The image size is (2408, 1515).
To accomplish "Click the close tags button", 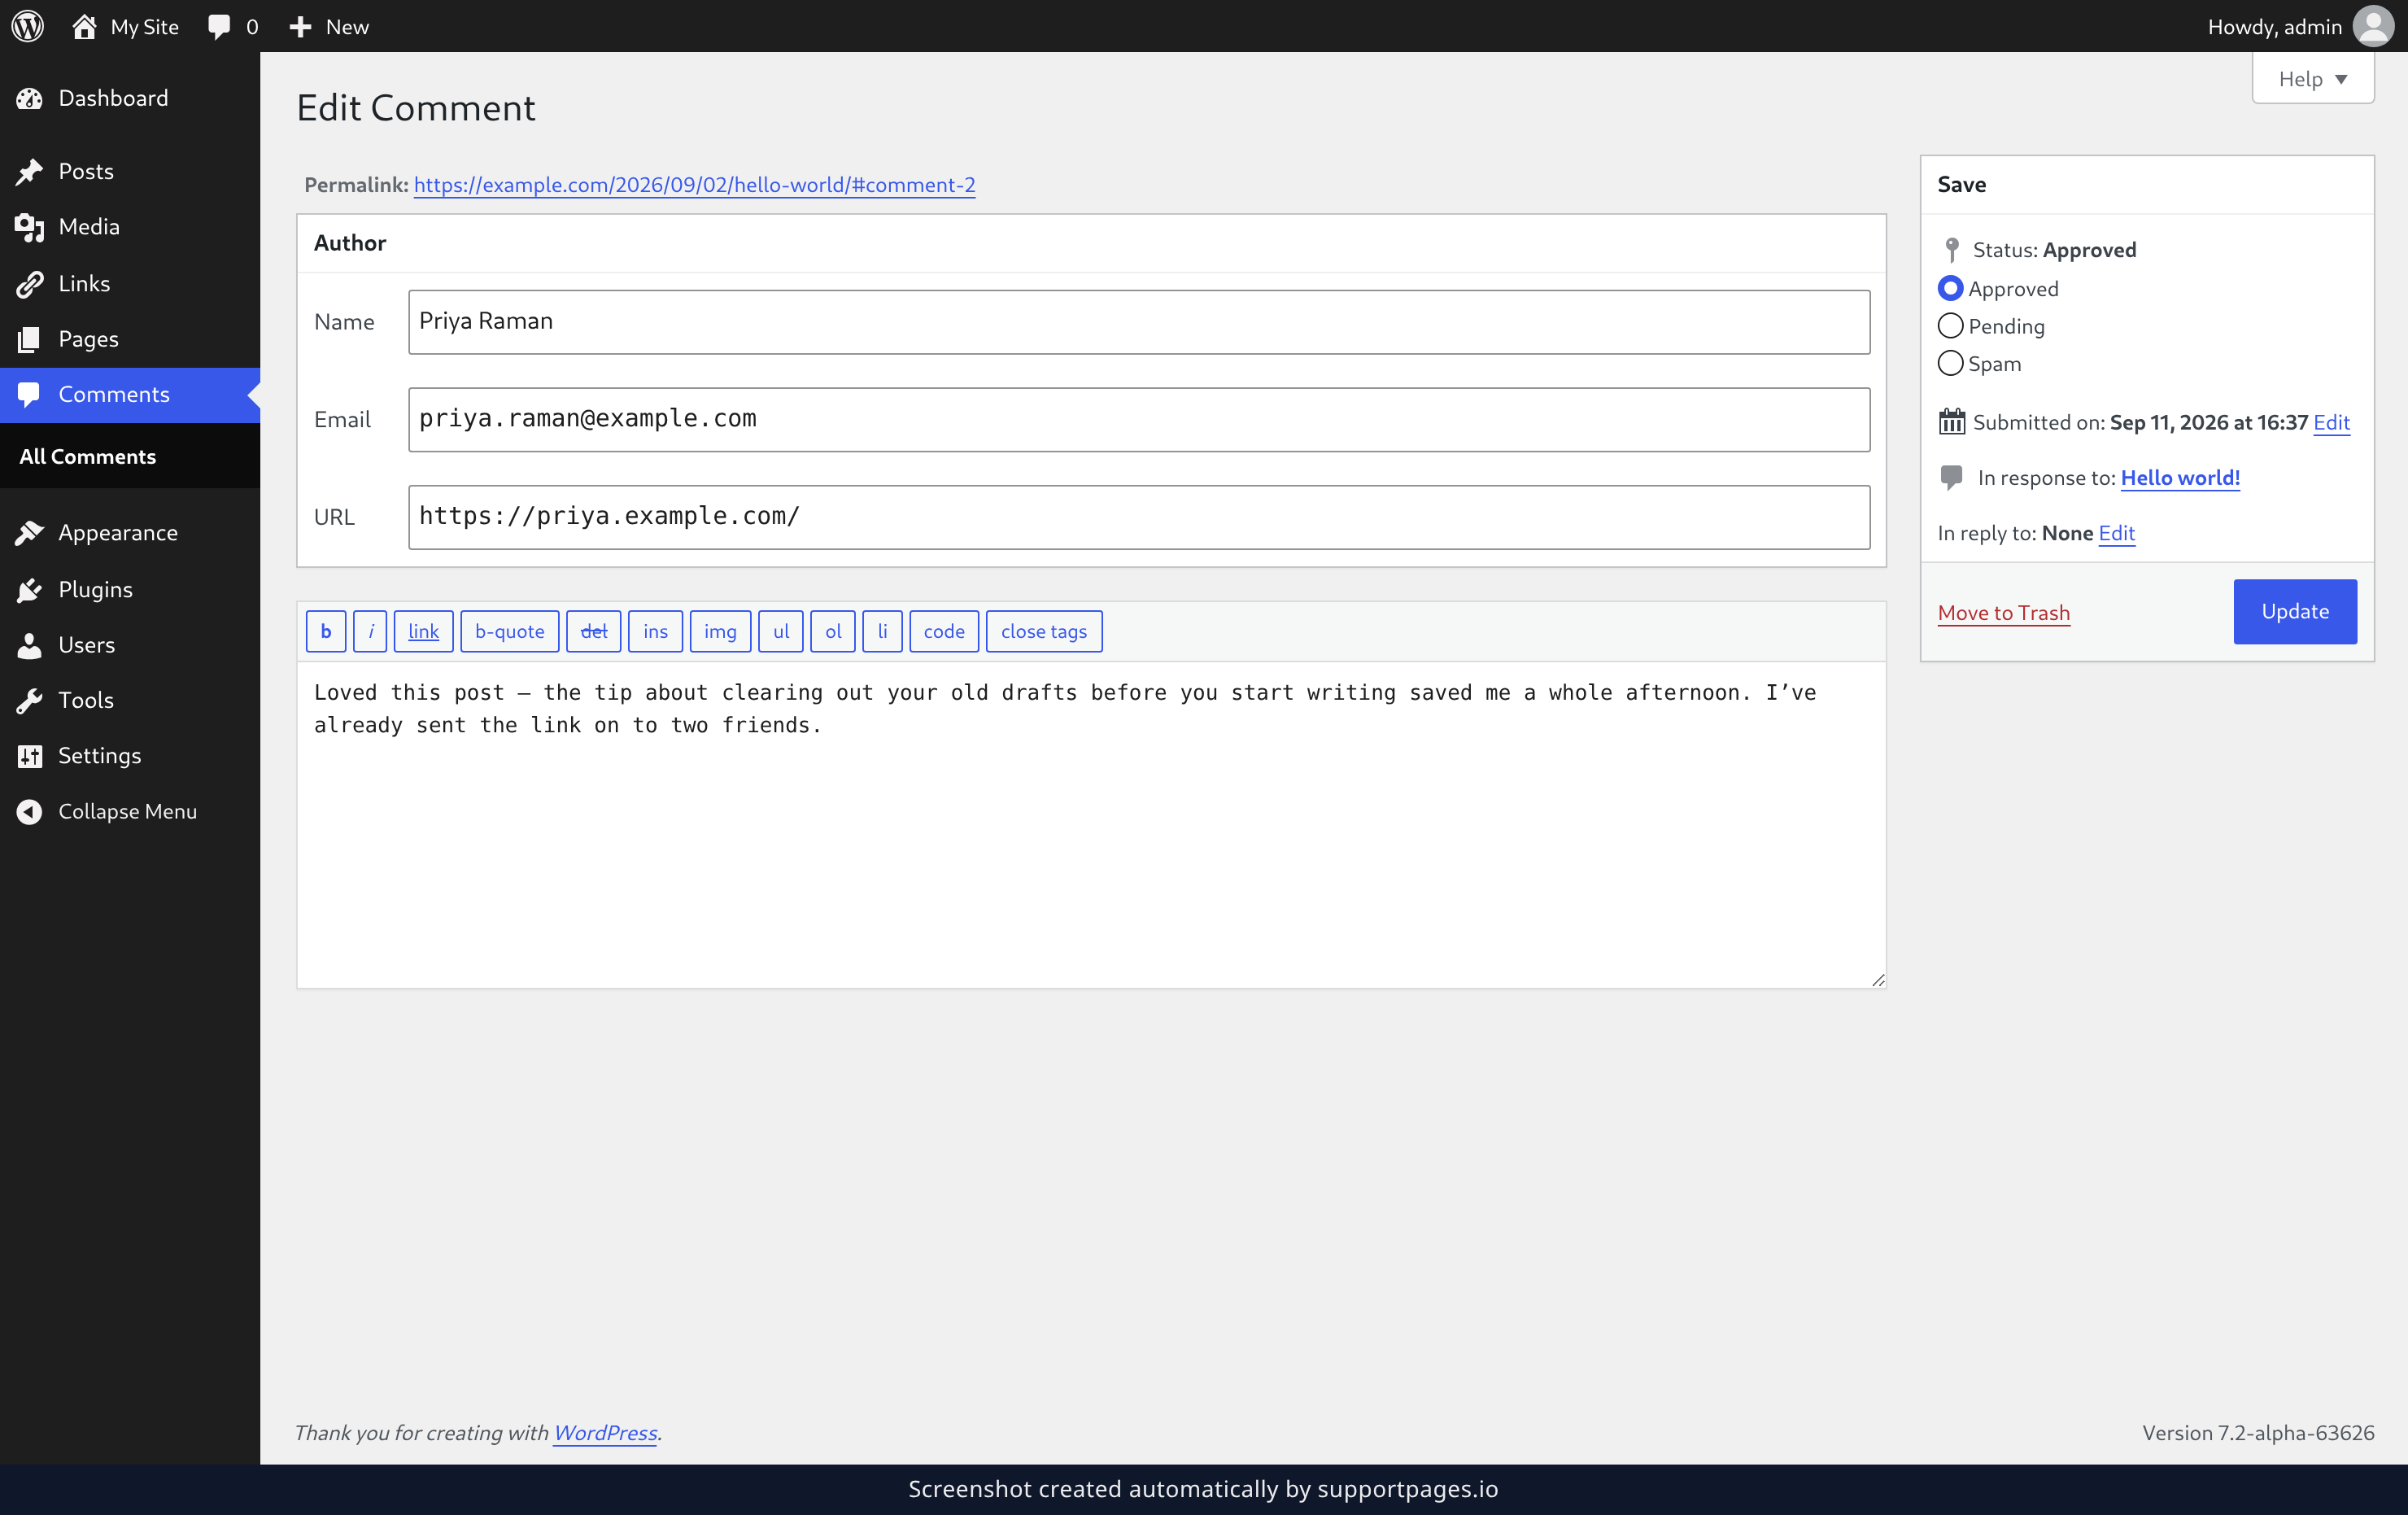I will pyautogui.click(x=1044, y=631).
